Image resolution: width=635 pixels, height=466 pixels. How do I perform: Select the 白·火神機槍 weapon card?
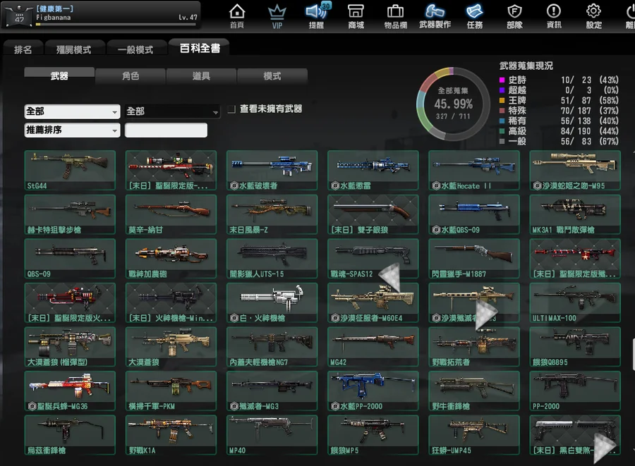(x=272, y=302)
